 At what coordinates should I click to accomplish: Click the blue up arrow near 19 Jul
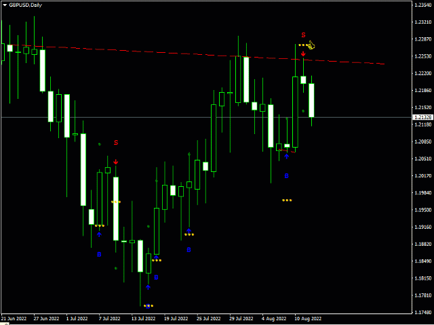coord(189,230)
